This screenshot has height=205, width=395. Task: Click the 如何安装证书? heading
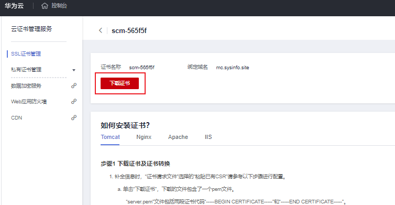pos(125,125)
